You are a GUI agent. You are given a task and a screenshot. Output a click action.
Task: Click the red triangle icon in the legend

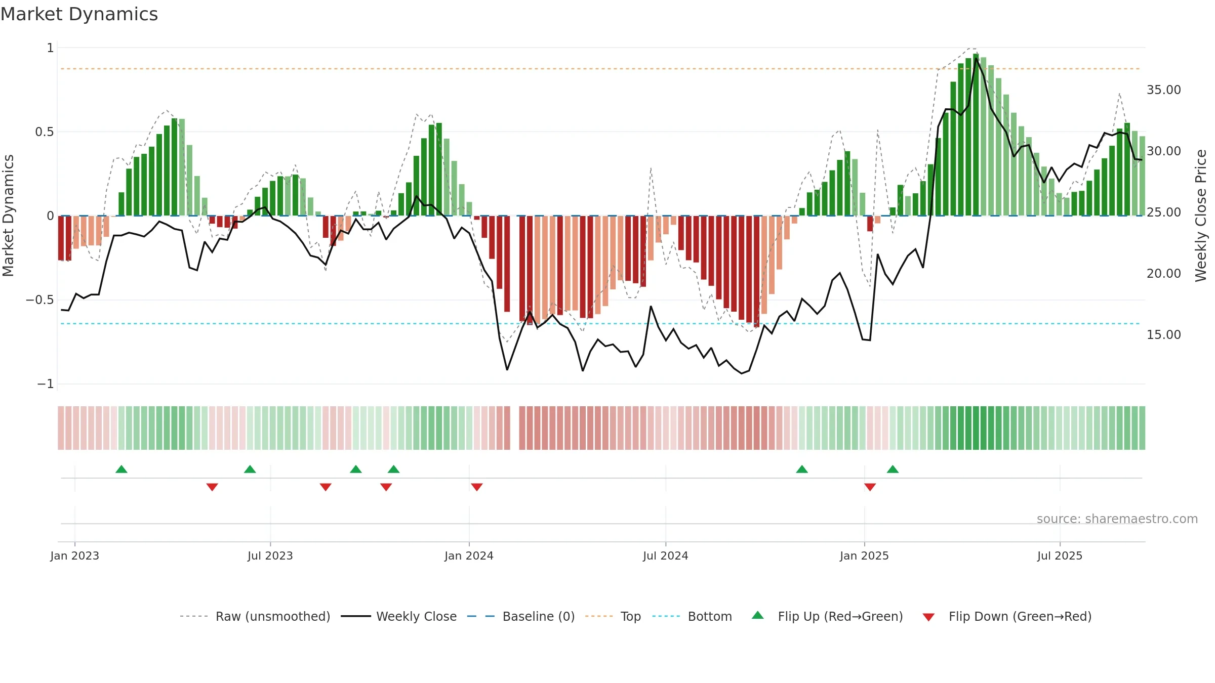(x=928, y=617)
